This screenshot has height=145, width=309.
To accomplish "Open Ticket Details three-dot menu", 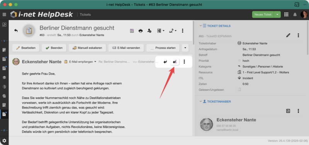I will point(298,35).
